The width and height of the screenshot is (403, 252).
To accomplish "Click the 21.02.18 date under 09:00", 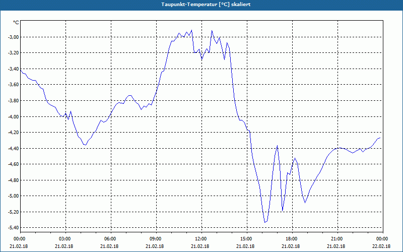I will point(155,246).
